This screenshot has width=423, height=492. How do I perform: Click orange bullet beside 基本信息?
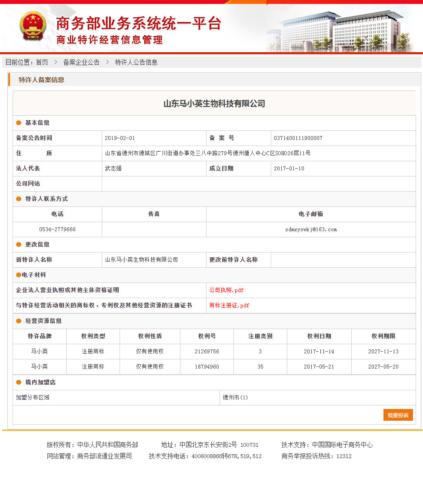click(x=19, y=123)
